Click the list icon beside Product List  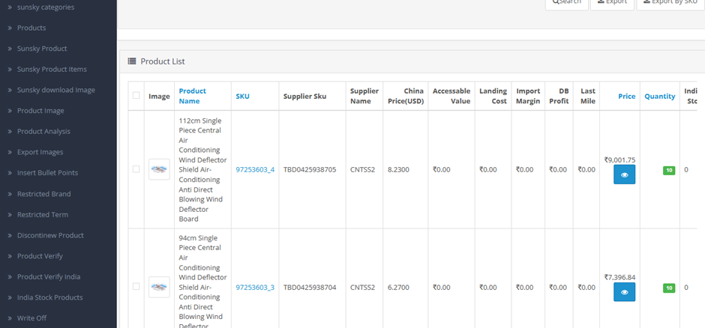(x=132, y=61)
